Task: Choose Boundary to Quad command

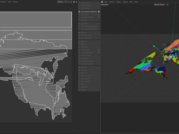Action: (x=89, y=64)
